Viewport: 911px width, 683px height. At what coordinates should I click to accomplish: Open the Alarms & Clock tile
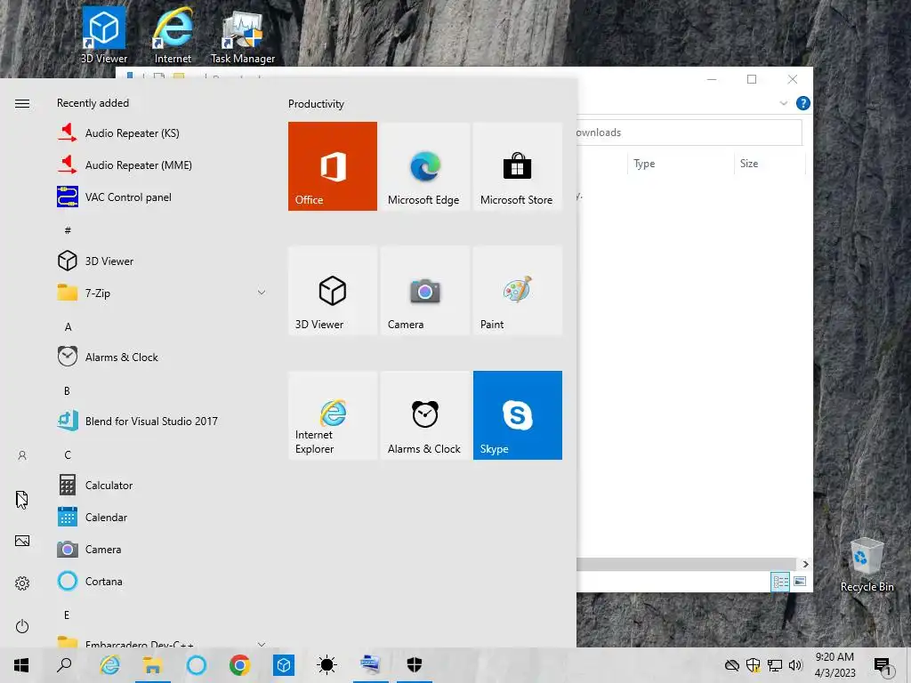[x=424, y=415]
